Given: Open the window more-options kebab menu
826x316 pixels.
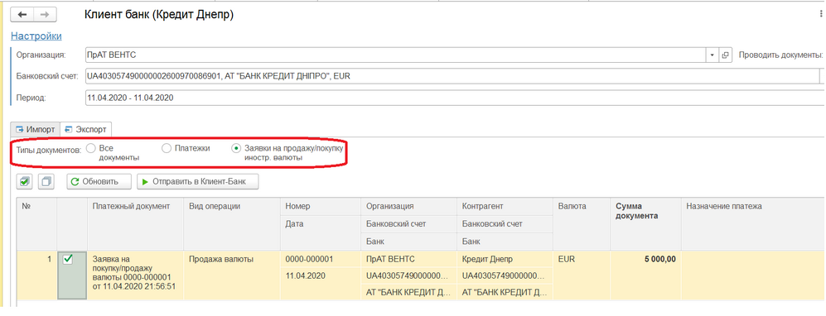Looking at the screenshot, I should [x=821, y=15].
